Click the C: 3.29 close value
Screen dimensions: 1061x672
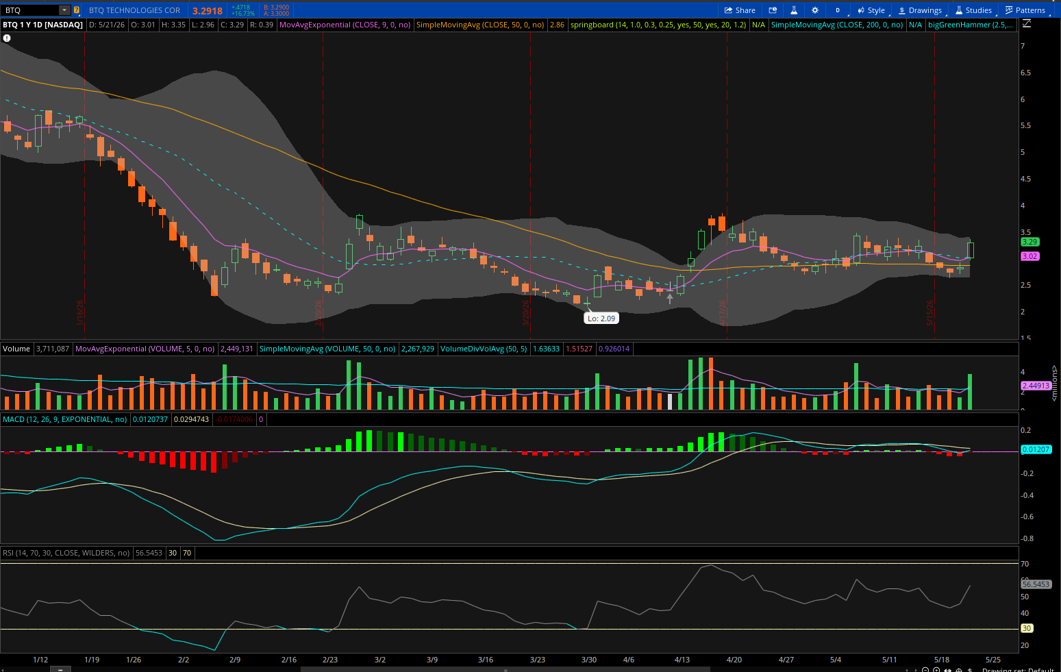232,25
